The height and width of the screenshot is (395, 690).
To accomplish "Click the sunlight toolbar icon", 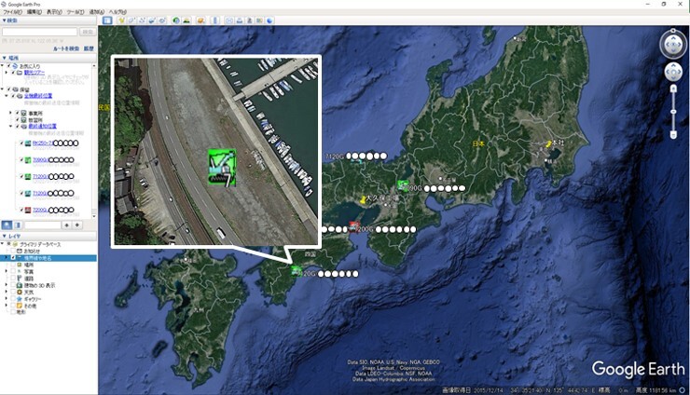I will coord(187,20).
